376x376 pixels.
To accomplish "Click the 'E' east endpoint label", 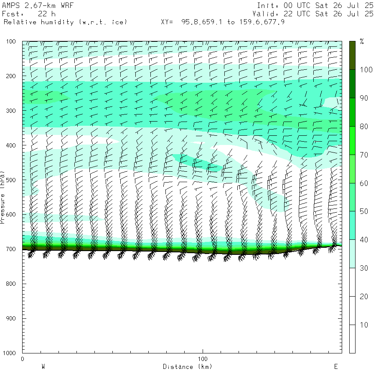I will click(x=336, y=367).
